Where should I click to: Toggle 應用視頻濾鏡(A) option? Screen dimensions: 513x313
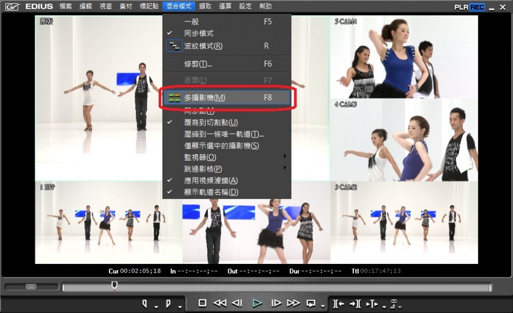227,180
